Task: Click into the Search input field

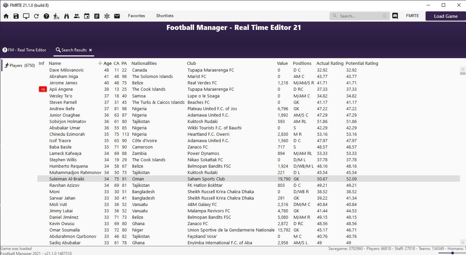Action: point(360,16)
